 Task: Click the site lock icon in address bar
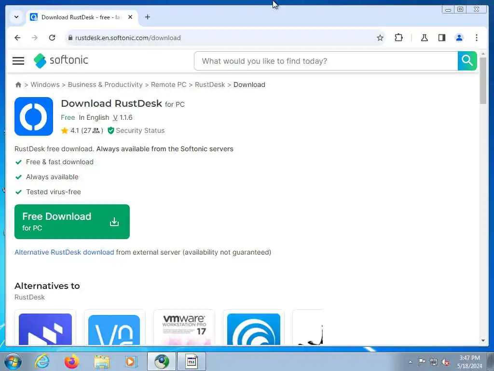click(x=70, y=38)
